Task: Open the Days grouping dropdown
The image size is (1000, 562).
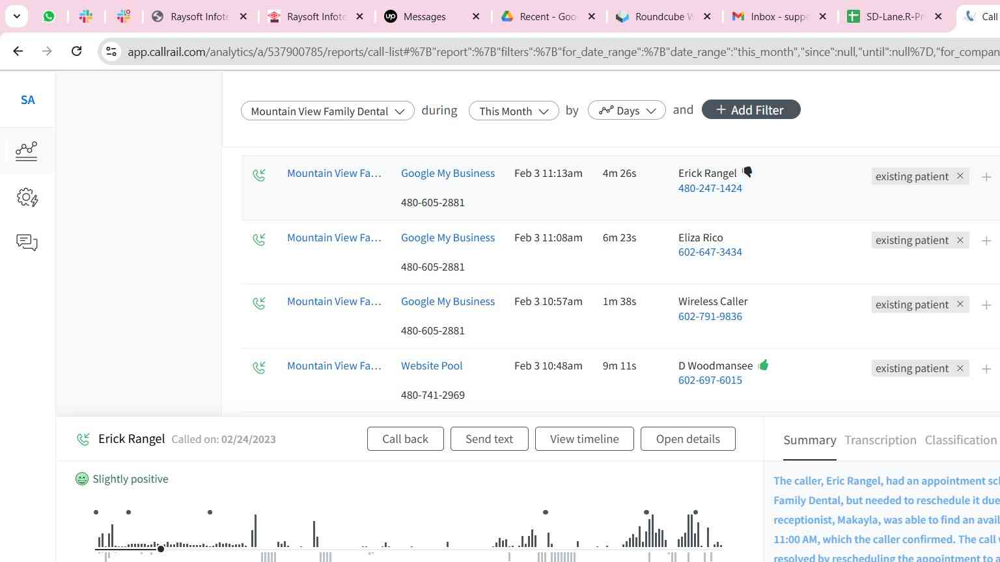Action: pos(627,111)
